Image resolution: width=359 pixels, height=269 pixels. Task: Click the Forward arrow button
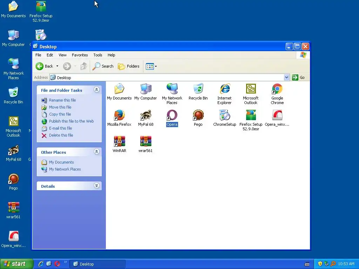coord(67,66)
